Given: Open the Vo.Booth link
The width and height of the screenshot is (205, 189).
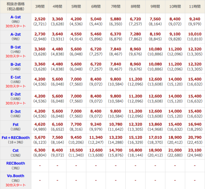Looking at the screenshot, I should (x=16, y=176).
